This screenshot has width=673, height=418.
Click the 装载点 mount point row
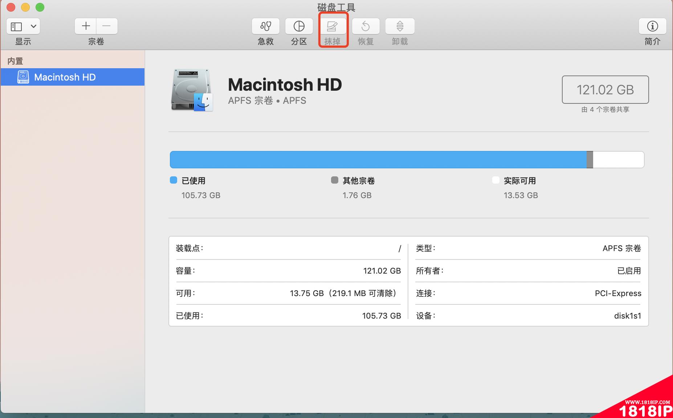(x=288, y=248)
